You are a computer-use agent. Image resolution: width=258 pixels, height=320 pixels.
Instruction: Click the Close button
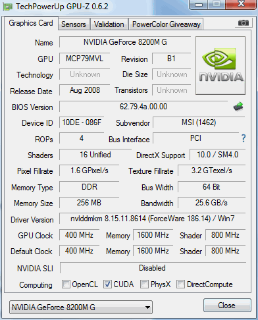pyautogui.click(x=227, y=306)
